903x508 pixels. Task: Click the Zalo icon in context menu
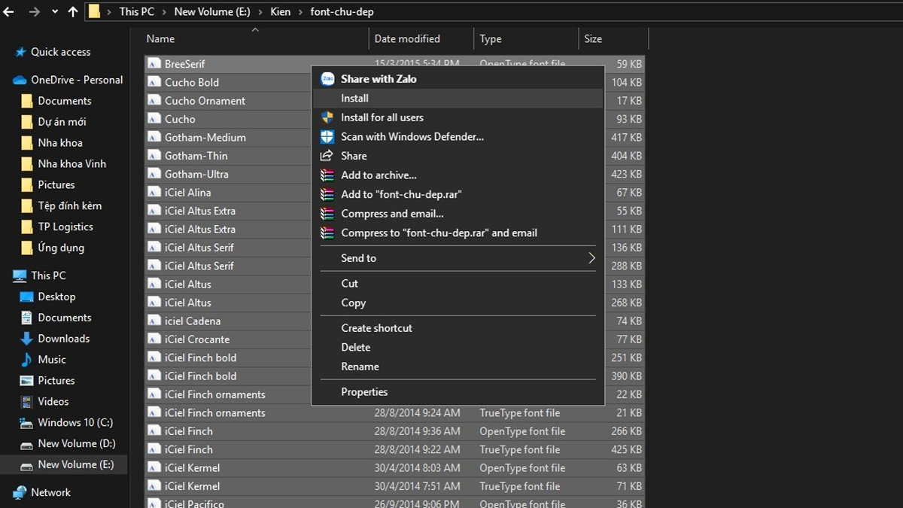327,79
